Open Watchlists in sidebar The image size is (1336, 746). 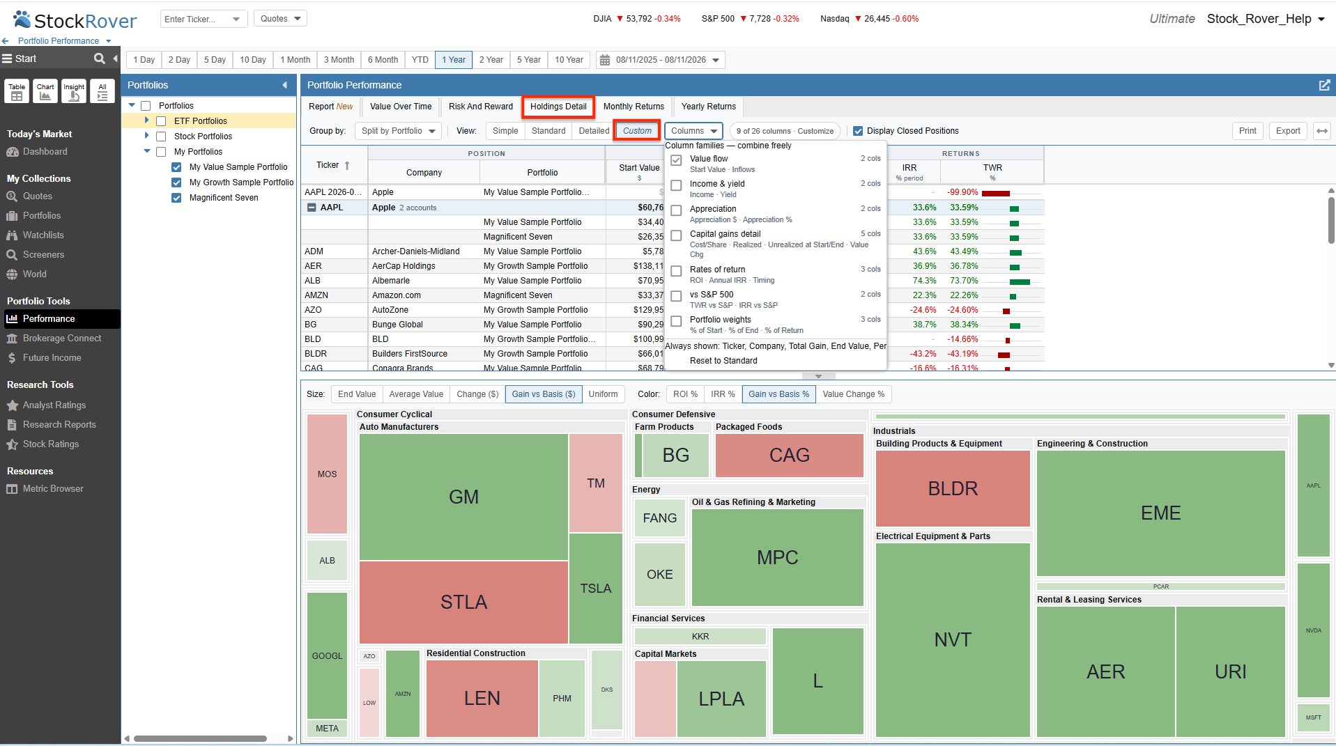tap(43, 235)
